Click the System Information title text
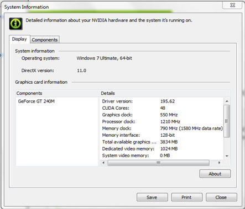Viewport: 245px width, 209px height. (27, 7)
